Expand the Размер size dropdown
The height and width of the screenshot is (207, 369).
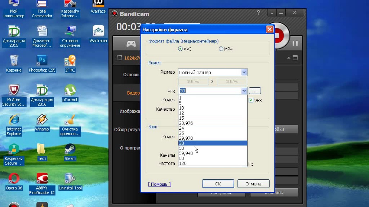point(244,72)
